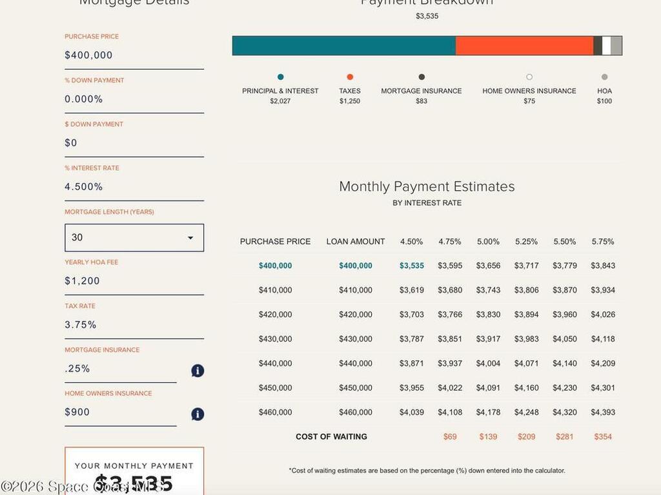Click the Mortgage Insurance info icon
This screenshot has height=495, width=661.
pyautogui.click(x=198, y=371)
